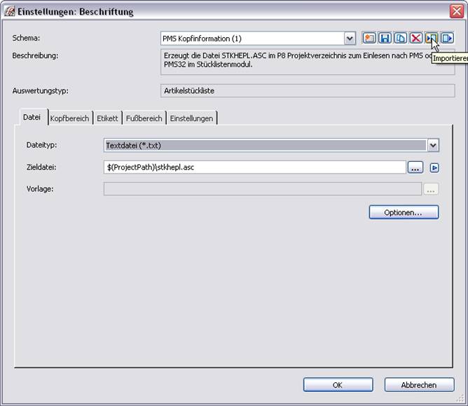Open the Etikett tab

(x=107, y=118)
